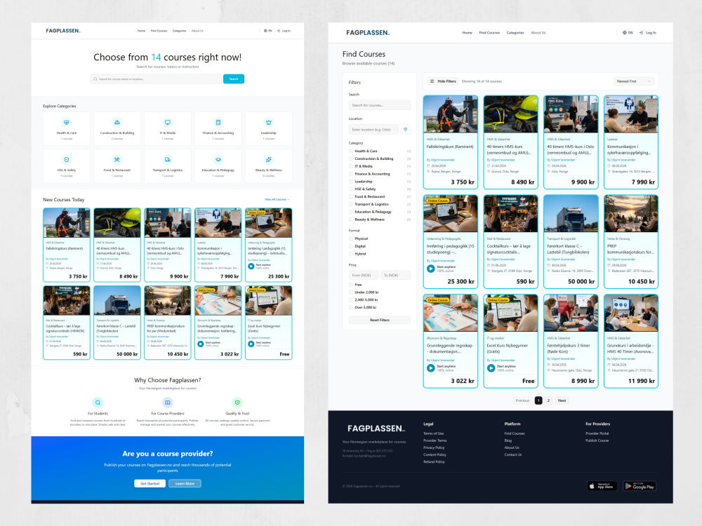Click About Us in Find Courses page navigation
This screenshot has width=702, height=526.
(538, 33)
